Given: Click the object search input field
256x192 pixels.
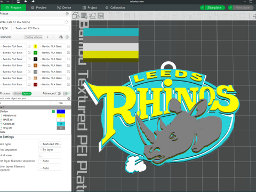Looking at the screenshot, I should [34, 99].
